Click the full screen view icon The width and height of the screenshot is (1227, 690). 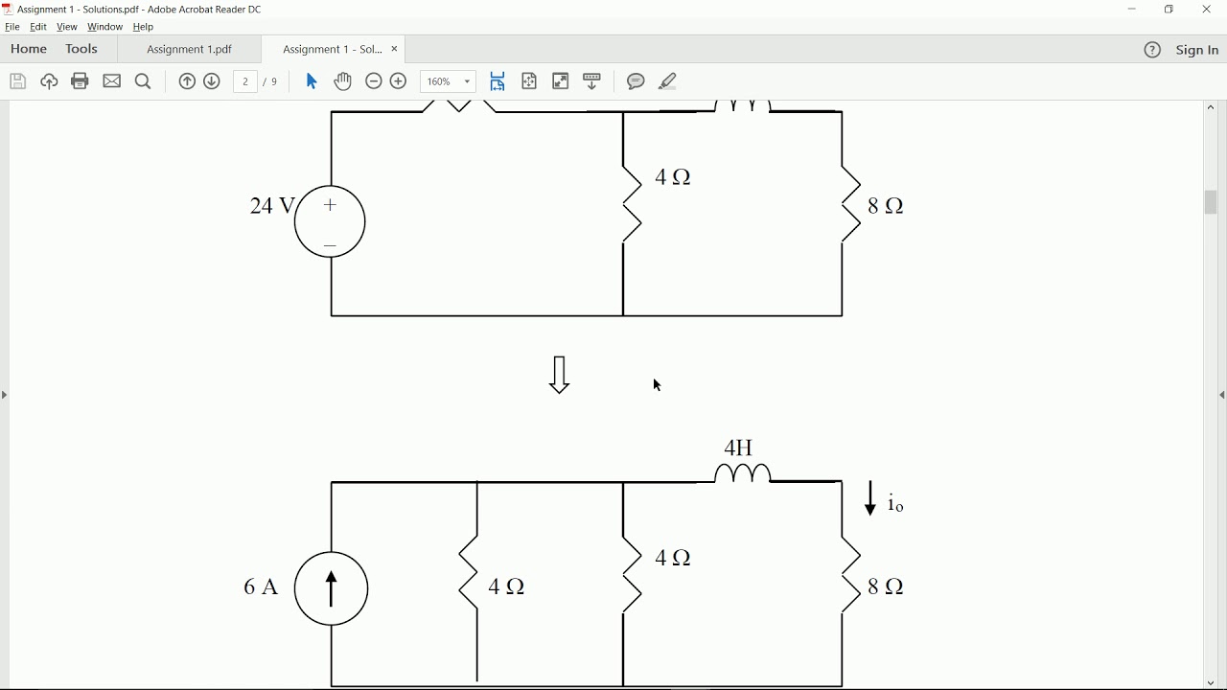561,81
